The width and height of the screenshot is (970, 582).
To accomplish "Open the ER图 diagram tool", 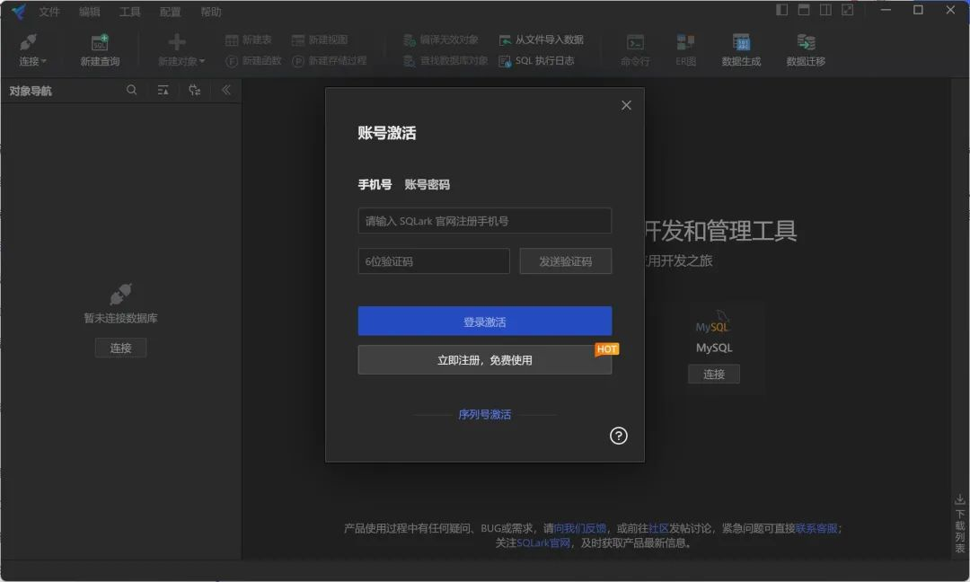I will coord(685,49).
